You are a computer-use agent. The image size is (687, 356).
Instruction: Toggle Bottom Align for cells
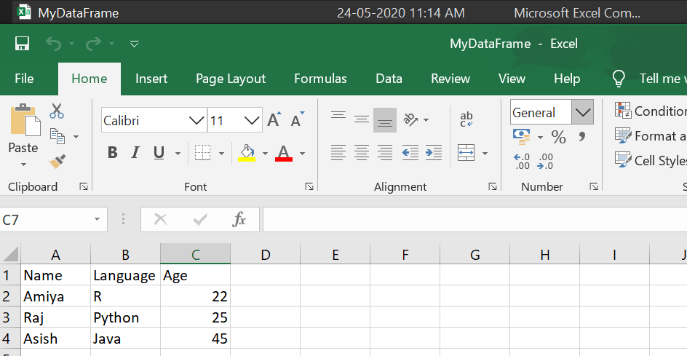coord(385,119)
